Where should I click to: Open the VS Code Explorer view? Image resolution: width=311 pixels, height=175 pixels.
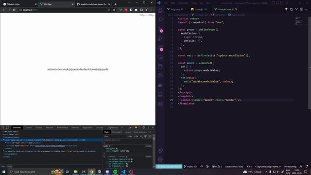click(160, 10)
